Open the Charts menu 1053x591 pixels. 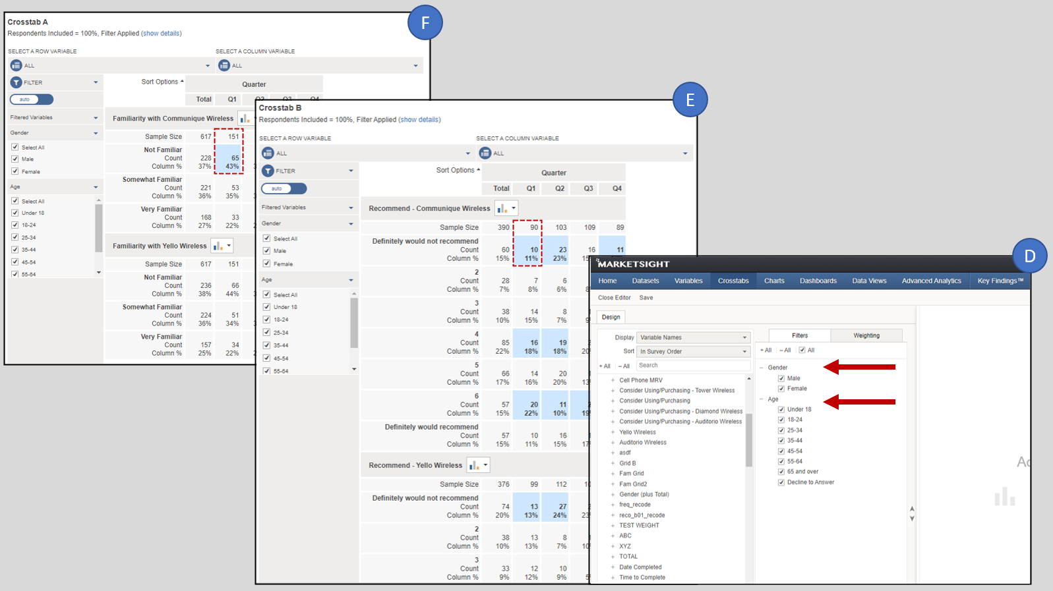coord(774,281)
